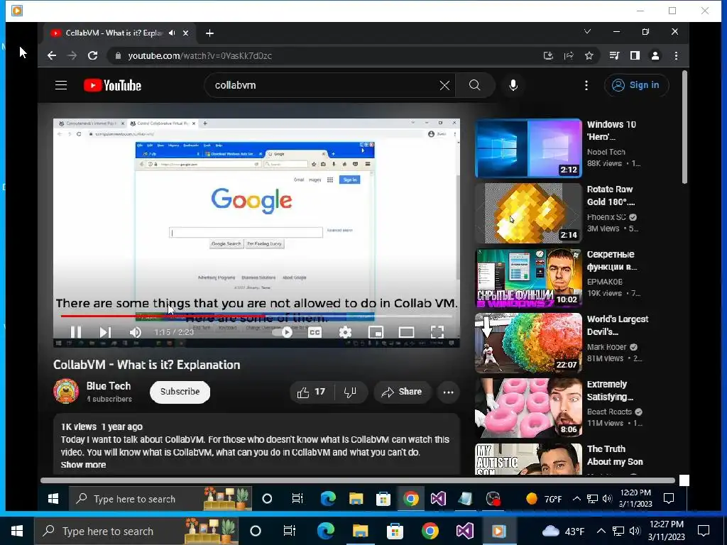
Task: Open Edge in the VM taskbar
Action: point(328,499)
